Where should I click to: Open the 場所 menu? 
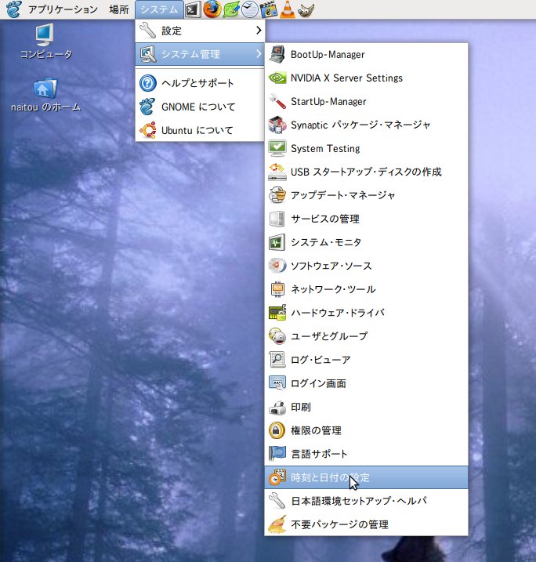pyautogui.click(x=119, y=9)
